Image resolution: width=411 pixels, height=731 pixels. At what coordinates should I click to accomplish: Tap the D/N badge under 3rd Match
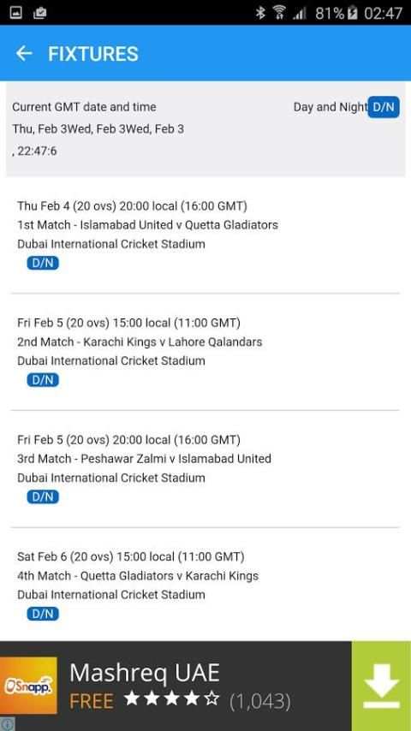pos(43,497)
